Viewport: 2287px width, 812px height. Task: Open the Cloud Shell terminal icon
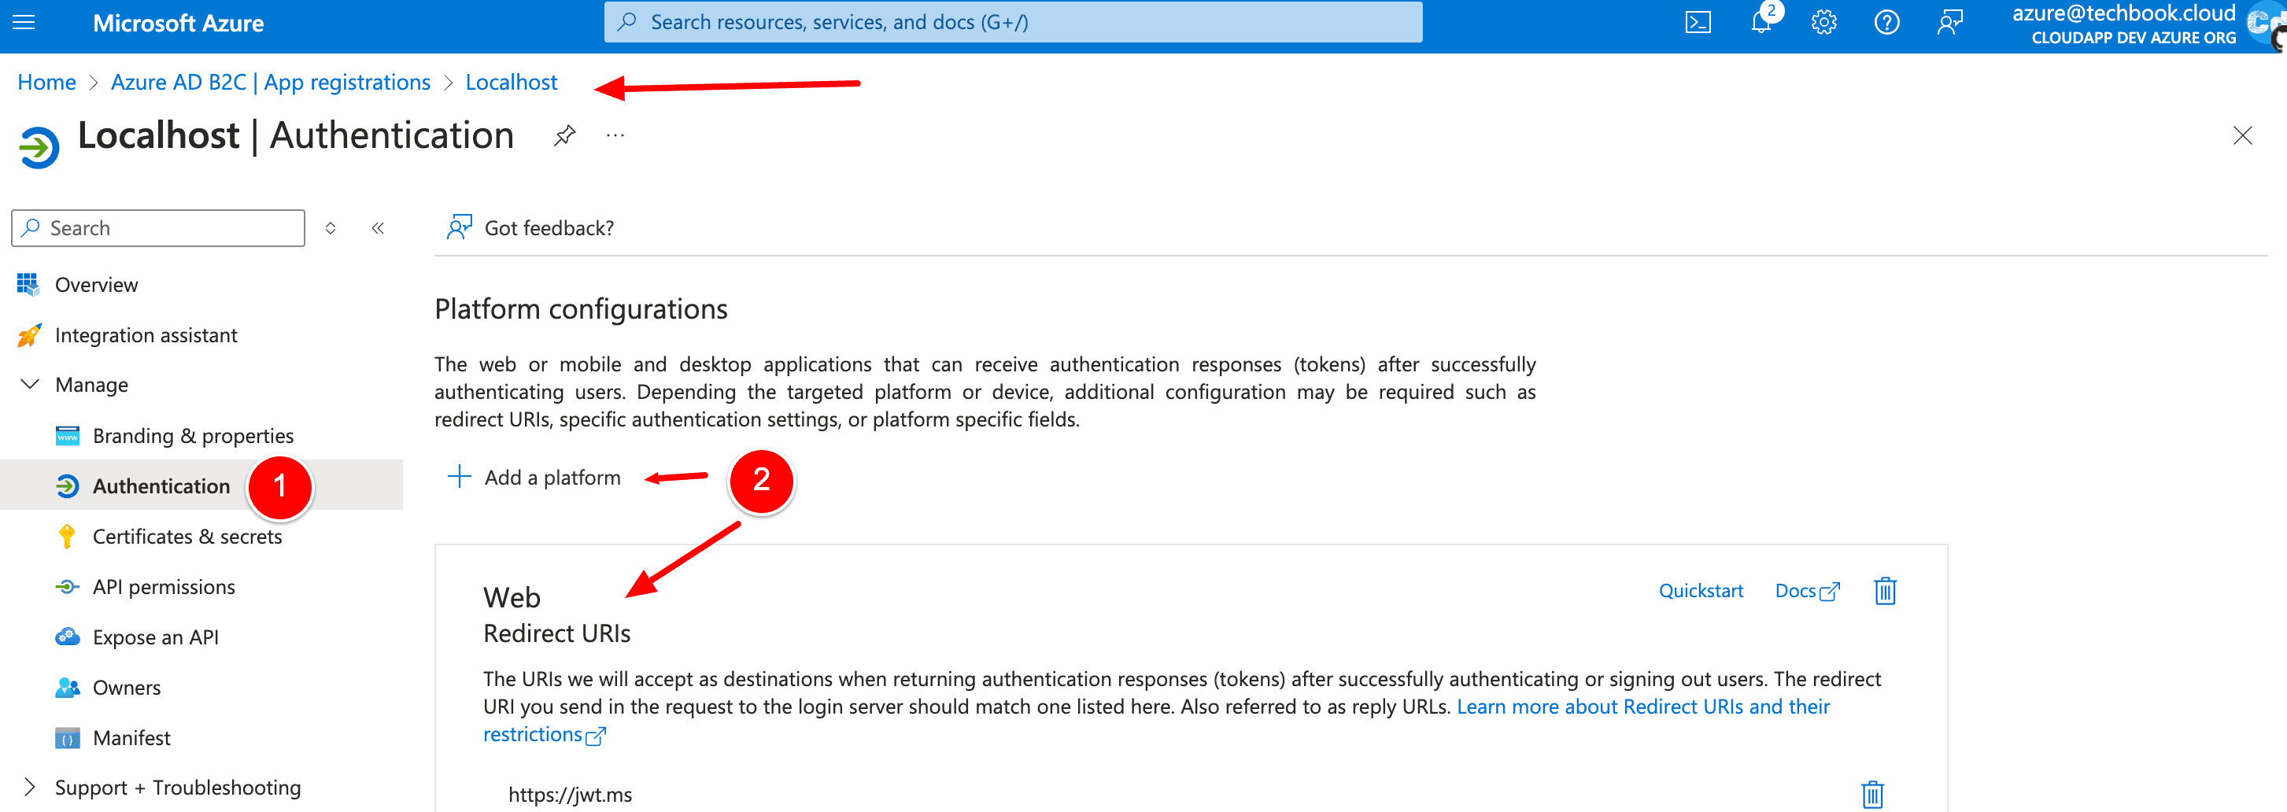1698,22
